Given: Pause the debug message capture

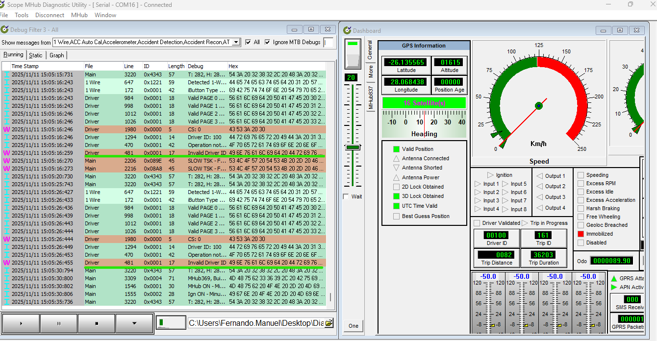Looking at the screenshot, I should tap(59, 323).
